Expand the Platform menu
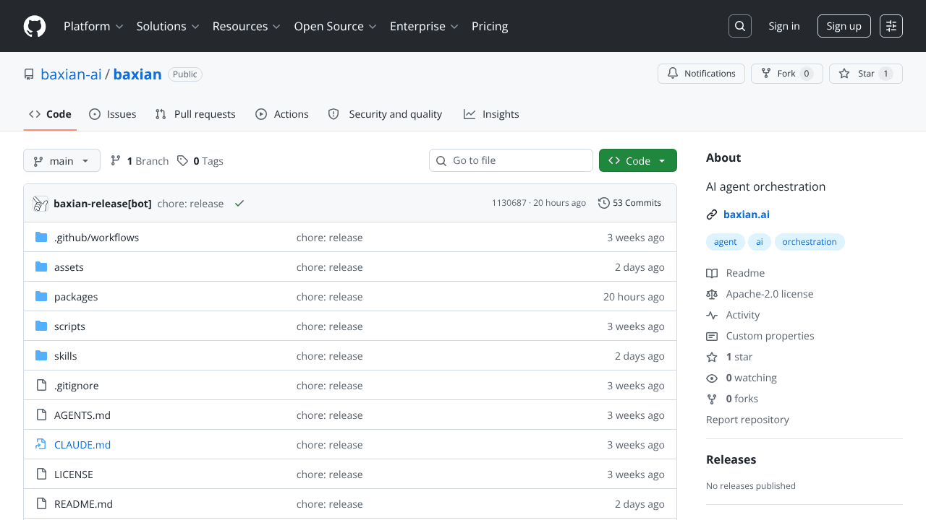 pyautogui.click(x=93, y=26)
